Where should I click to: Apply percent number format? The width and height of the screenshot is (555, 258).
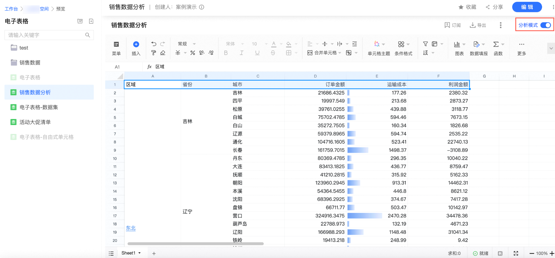tap(193, 53)
